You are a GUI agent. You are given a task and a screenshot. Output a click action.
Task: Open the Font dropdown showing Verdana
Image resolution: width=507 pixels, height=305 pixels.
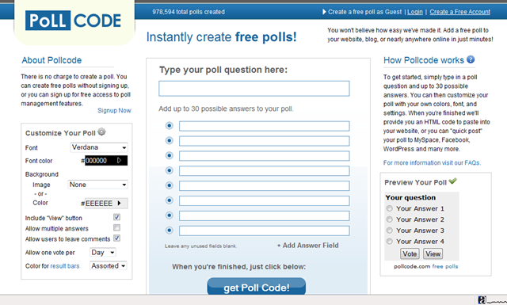[x=99, y=147]
